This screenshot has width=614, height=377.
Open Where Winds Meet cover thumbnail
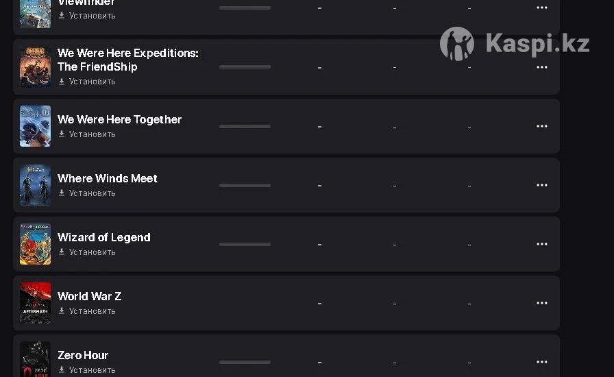[x=35, y=185]
